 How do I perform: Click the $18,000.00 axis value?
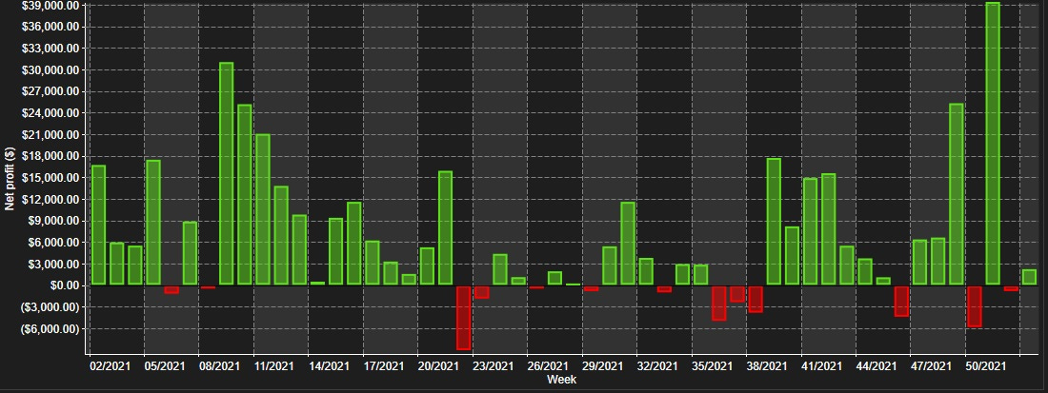[x=50, y=156]
